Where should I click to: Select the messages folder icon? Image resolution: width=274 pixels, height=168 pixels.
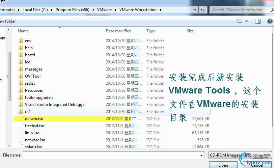(x=21, y=69)
